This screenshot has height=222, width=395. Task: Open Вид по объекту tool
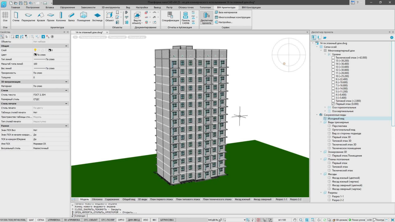point(137,18)
